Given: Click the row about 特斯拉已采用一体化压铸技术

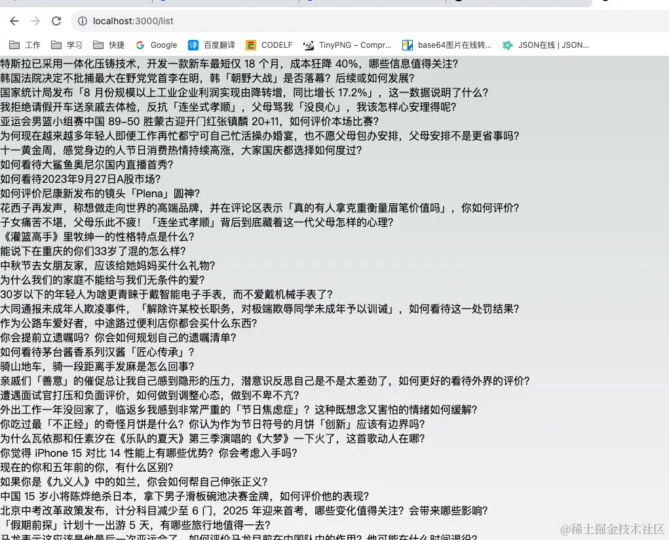Looking at the screenshot, I should [229, 64].
